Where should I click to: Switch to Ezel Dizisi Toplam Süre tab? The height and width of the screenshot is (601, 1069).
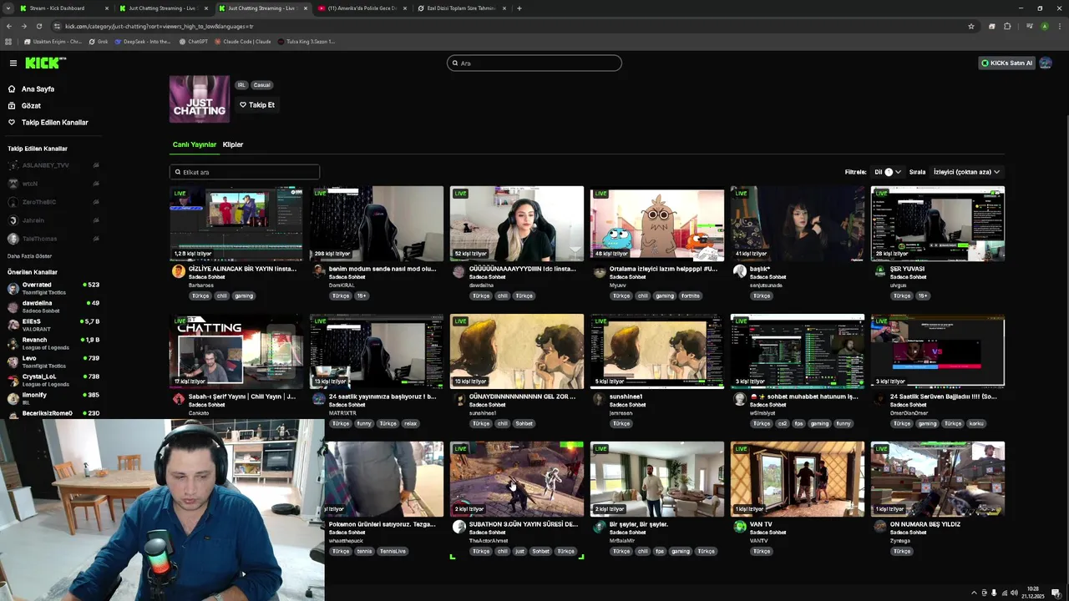point(461,8)
